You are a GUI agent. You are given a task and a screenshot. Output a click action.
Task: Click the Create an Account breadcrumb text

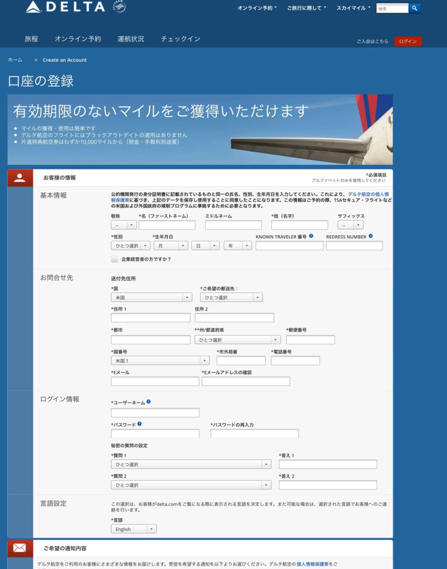pos(64,60)
